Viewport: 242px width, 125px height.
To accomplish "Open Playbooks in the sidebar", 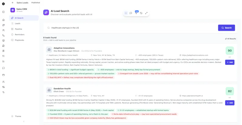I will click(x=24, y=40).
